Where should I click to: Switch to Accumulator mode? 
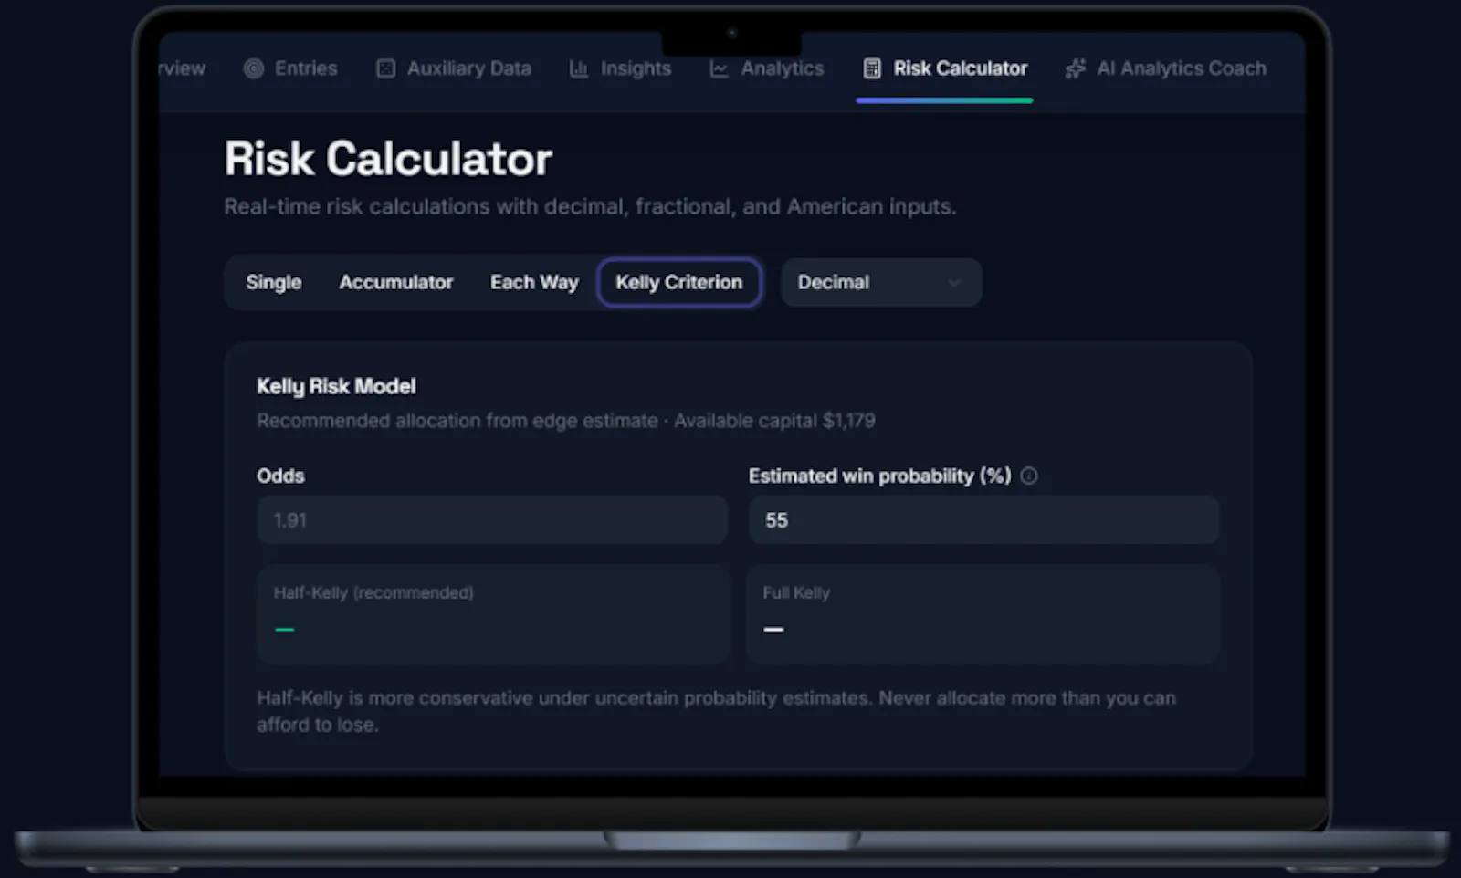[x=396, y=283]
